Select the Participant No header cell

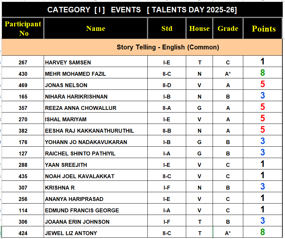coord(23,28)
